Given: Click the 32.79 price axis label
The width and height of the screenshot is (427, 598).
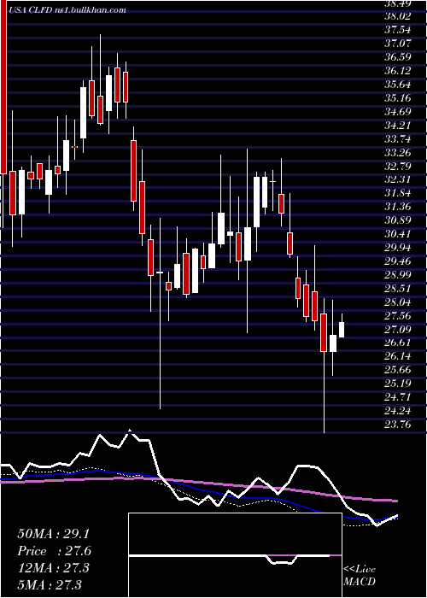Looking at the screenshot, I should coord(398,166).
